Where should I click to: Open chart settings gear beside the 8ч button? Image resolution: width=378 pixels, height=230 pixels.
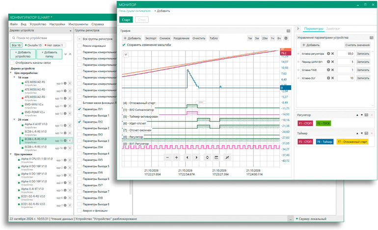(286, 38)
